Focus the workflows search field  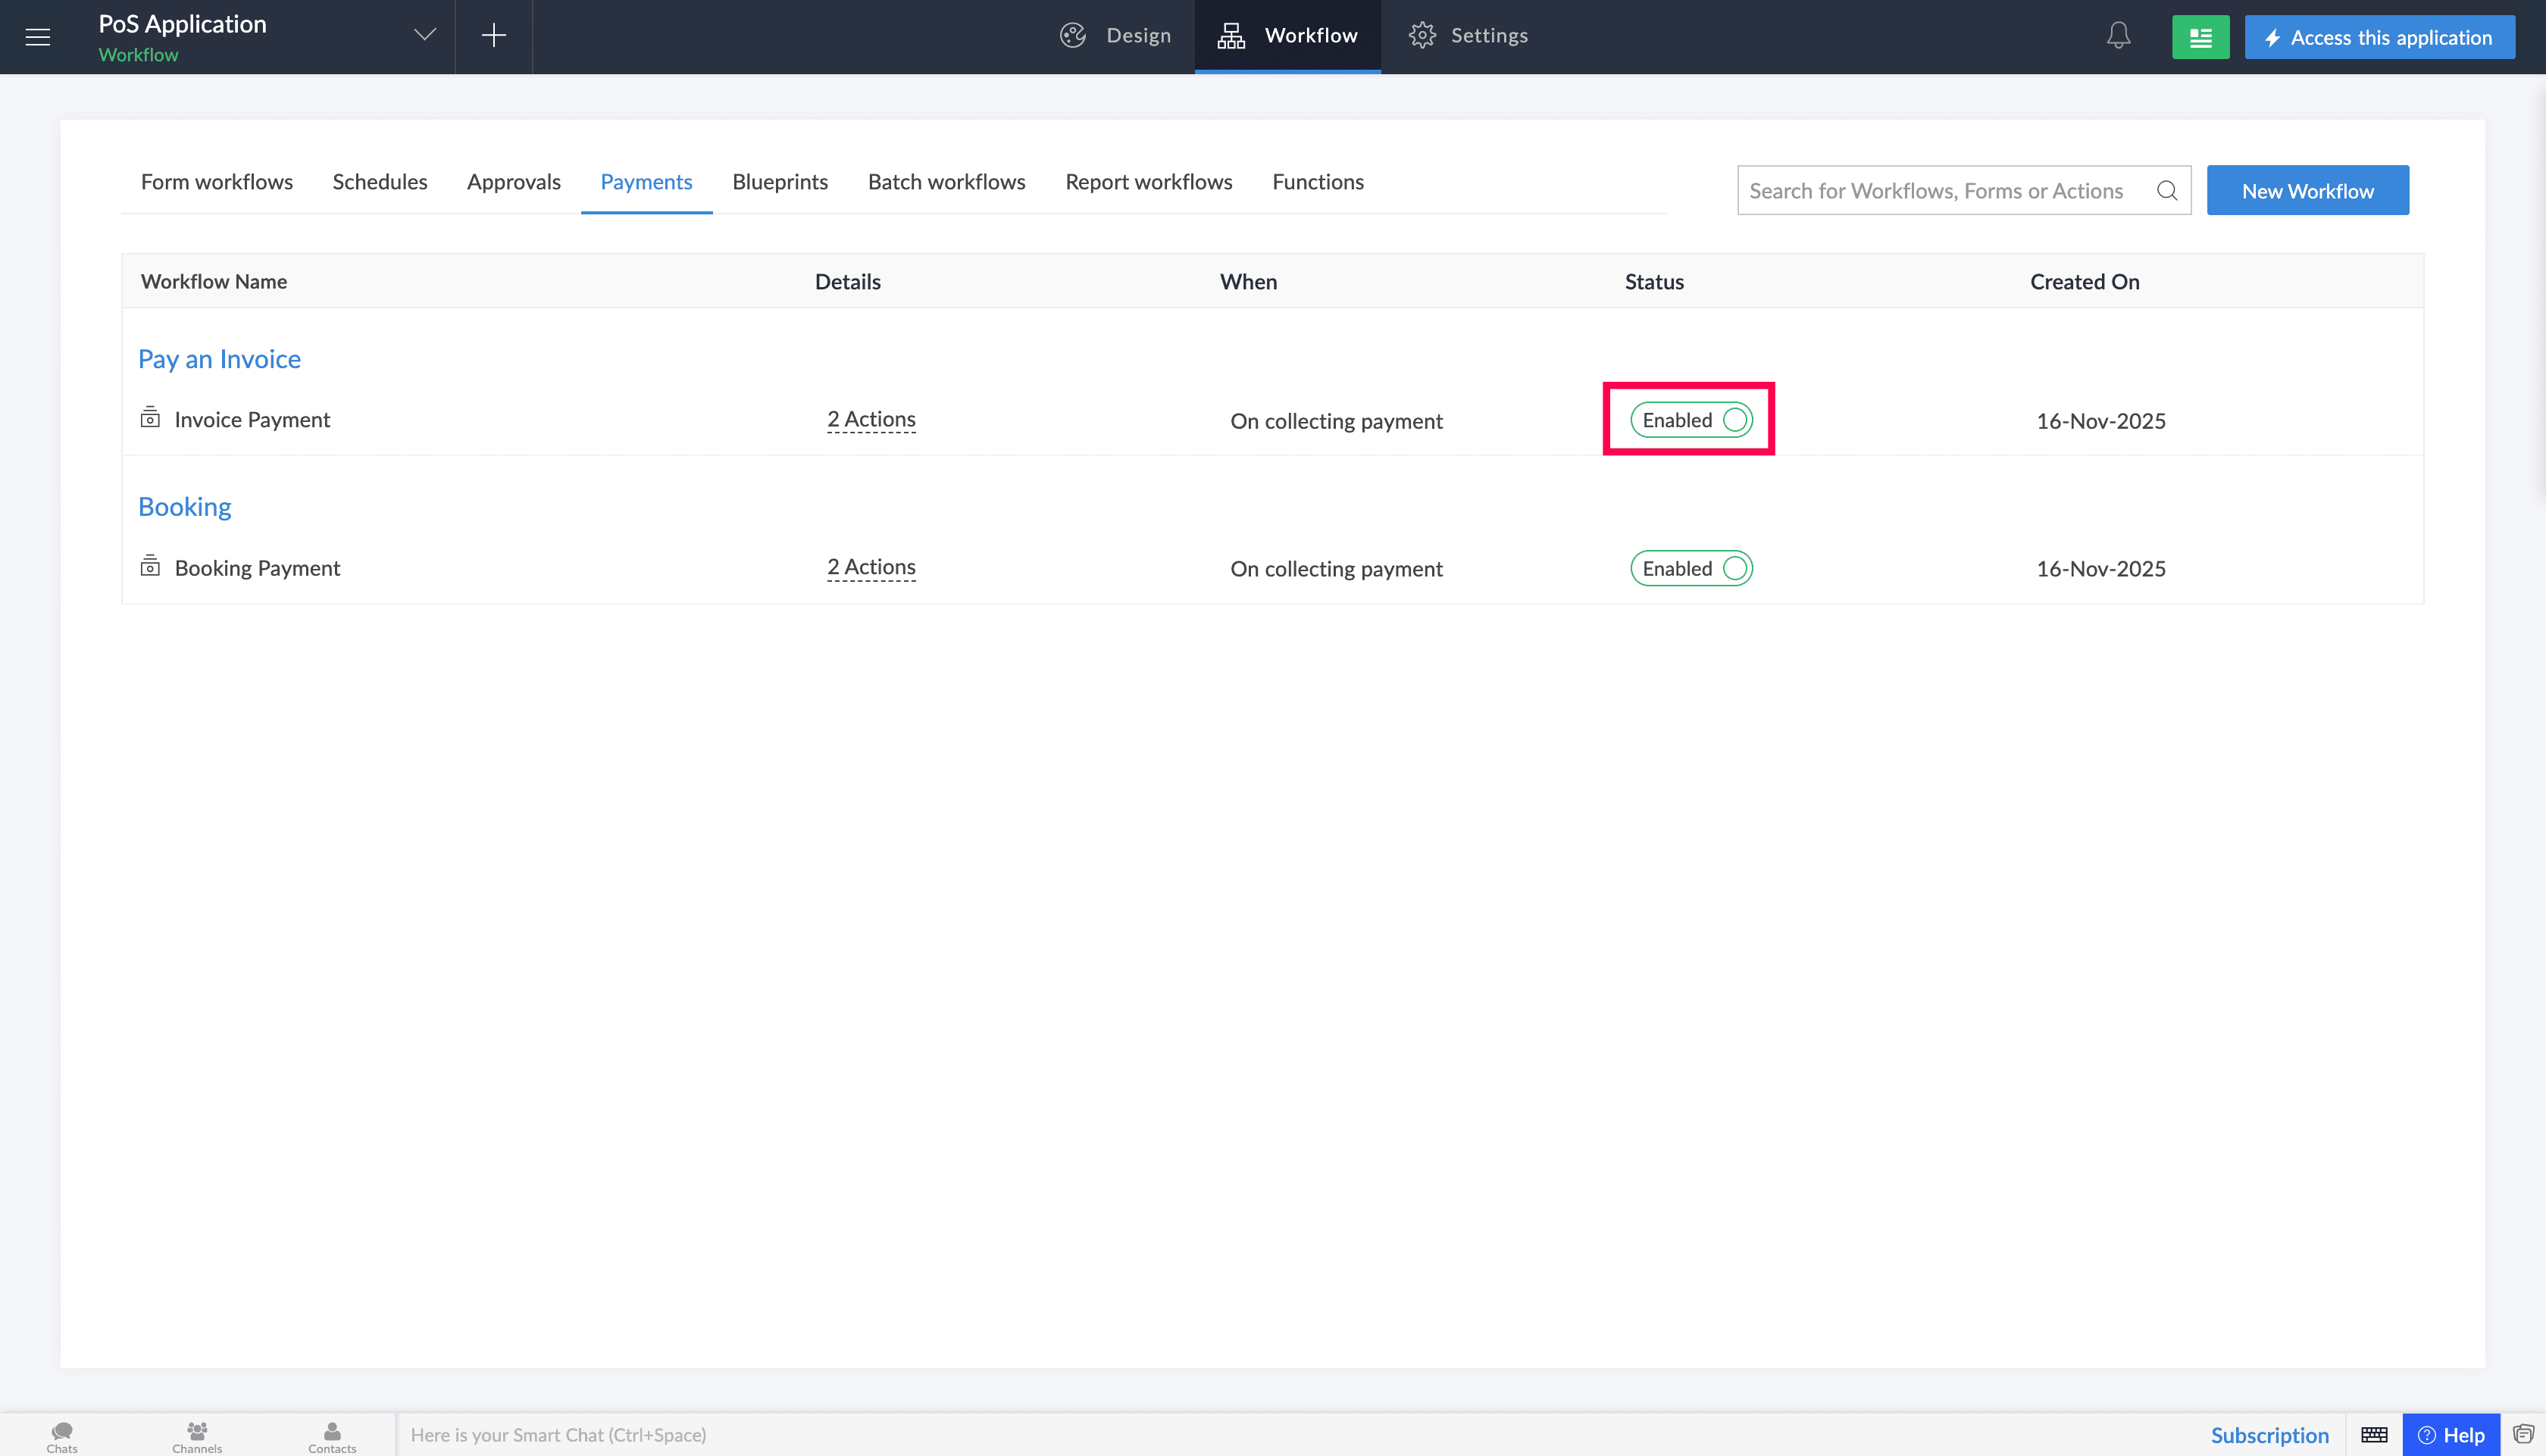(x=1948, y=190)
